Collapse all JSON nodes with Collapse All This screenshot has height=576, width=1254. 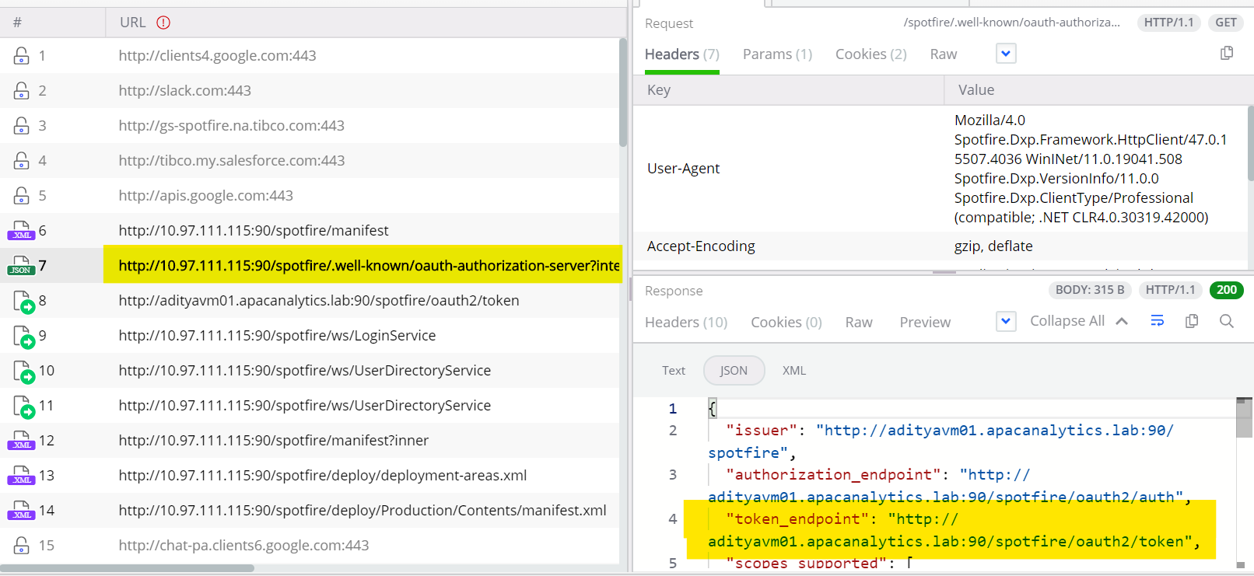(1078, 321)
